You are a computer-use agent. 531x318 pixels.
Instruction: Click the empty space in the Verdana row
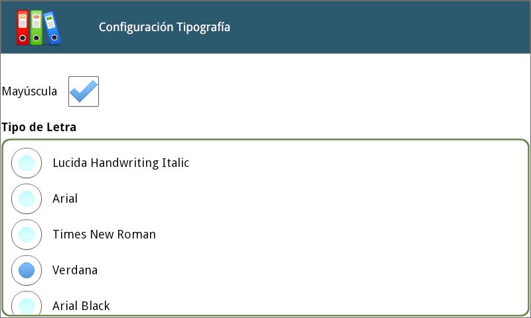(x=311, y=270)
